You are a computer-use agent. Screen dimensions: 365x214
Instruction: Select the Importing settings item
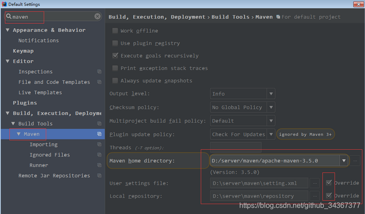[x=44, y=144]
